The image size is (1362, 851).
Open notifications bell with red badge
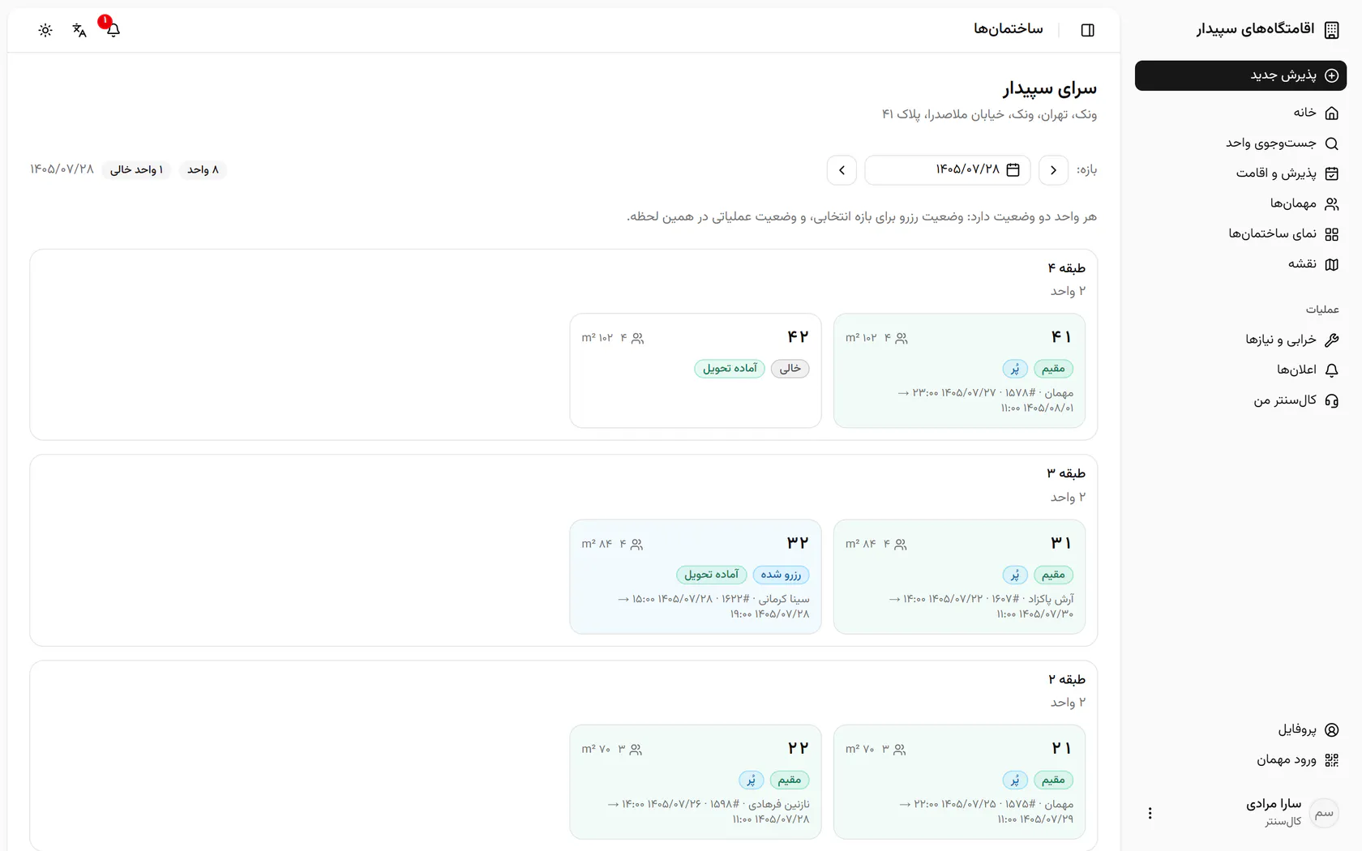click(113, 30)
